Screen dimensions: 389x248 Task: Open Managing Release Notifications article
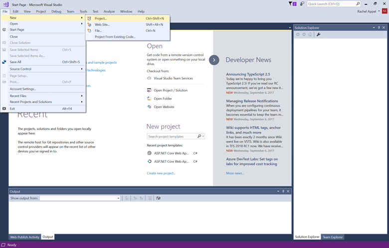(x=252, y=101)
